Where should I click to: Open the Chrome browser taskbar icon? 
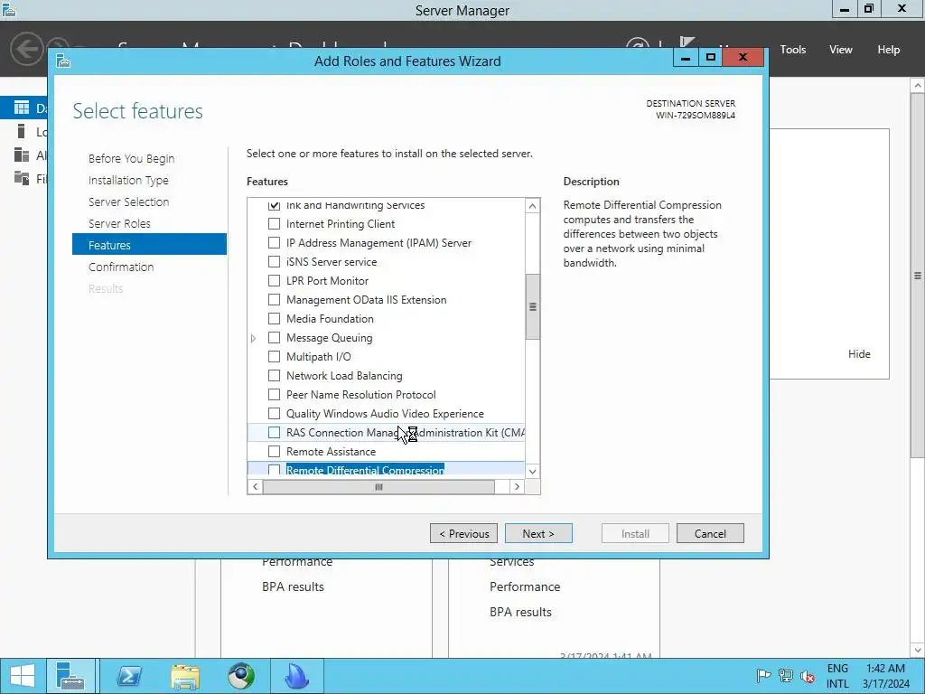click(241, 676)
